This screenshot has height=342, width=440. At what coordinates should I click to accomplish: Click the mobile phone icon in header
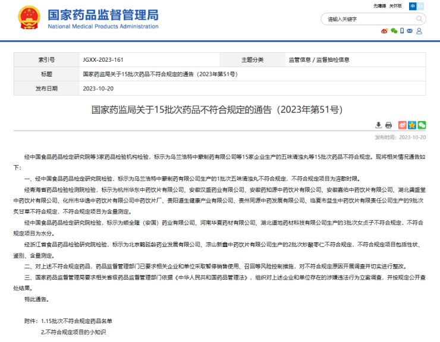click(403, 31)
